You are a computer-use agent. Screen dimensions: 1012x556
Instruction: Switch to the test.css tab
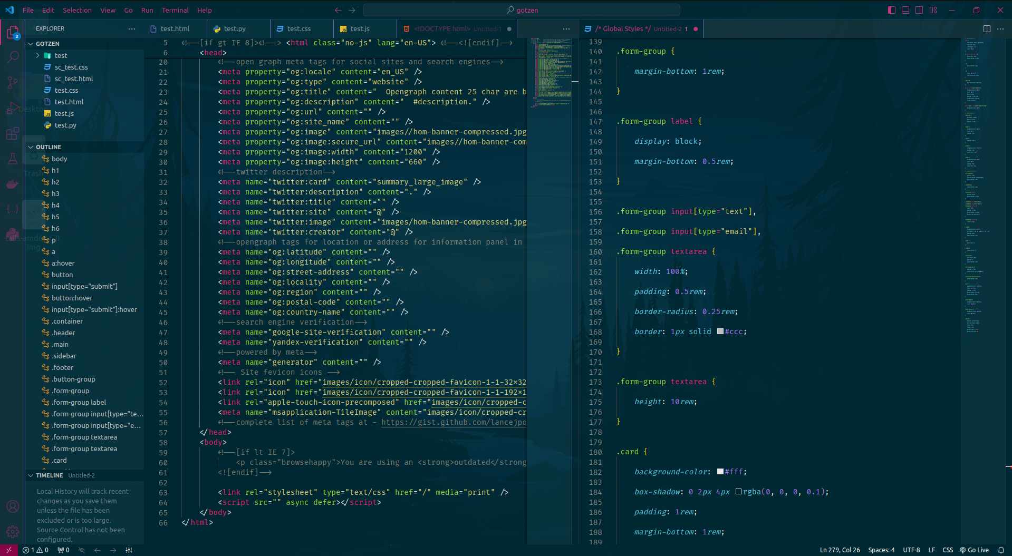coord(299,29)
